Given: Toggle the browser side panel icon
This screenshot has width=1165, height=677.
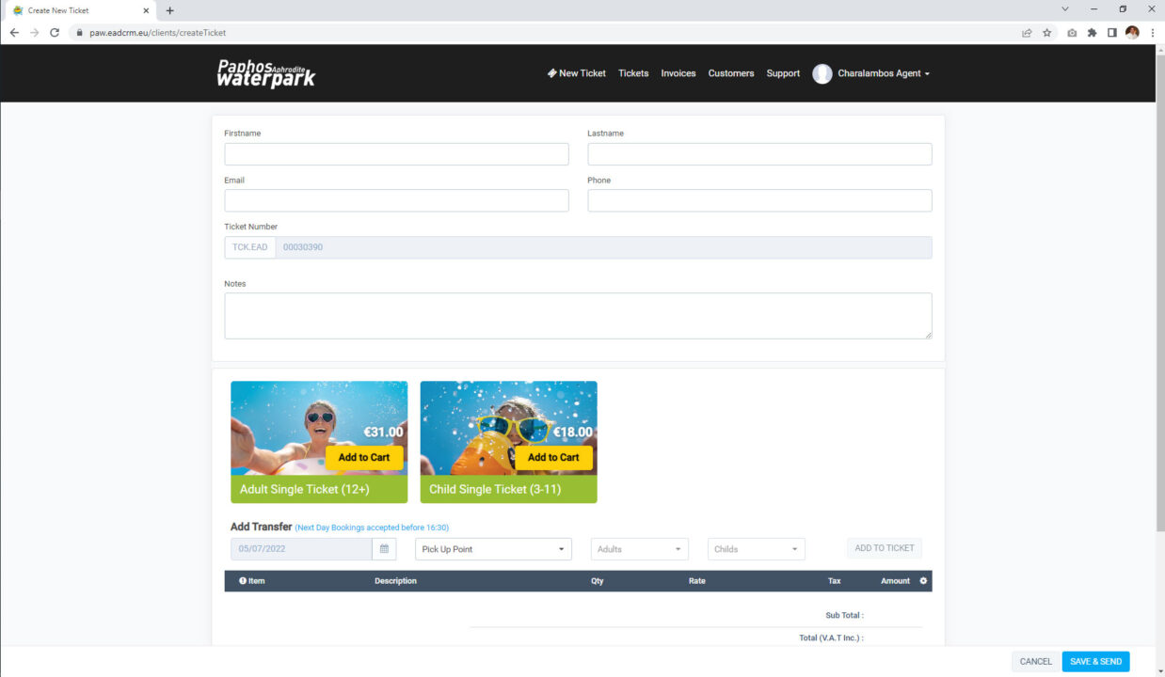Looking at the screenshot, I should tap(1111, 32).
